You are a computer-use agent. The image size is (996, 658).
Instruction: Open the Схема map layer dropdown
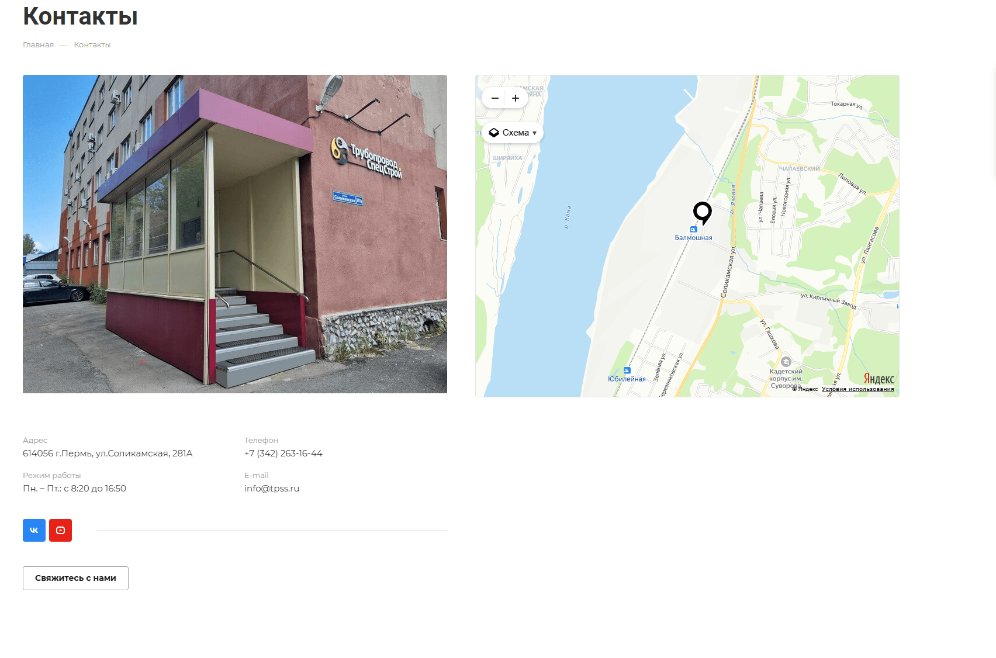click(513, 133)
